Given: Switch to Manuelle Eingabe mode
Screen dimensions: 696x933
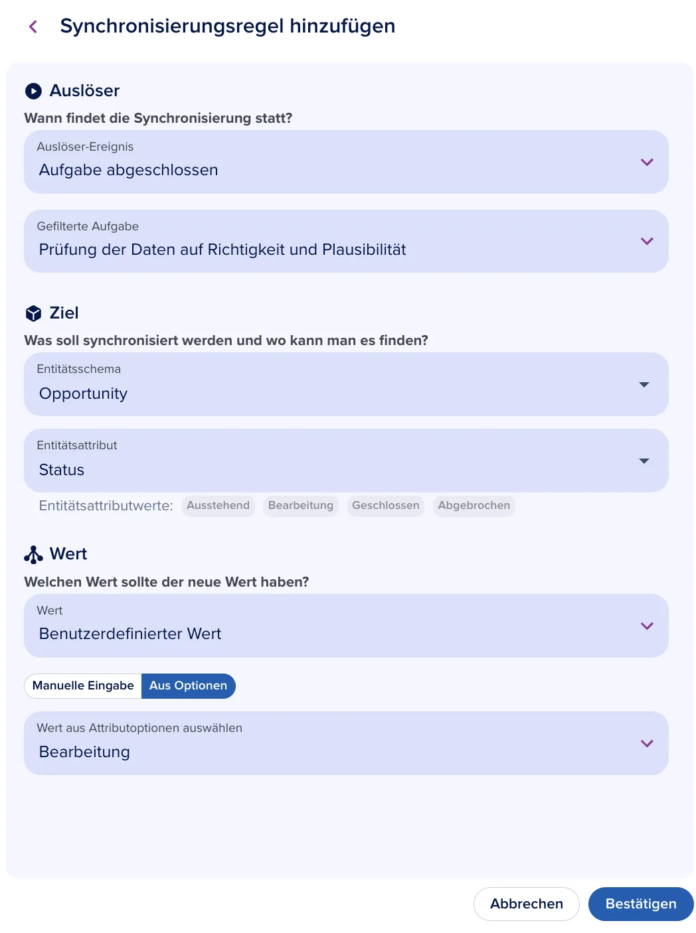Looking at the screenshot, I should pos(83,685).
